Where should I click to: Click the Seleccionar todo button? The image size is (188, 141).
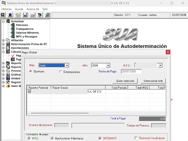tap(153, 81)
